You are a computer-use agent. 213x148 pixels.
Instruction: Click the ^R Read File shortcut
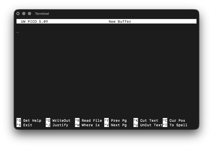88,120
